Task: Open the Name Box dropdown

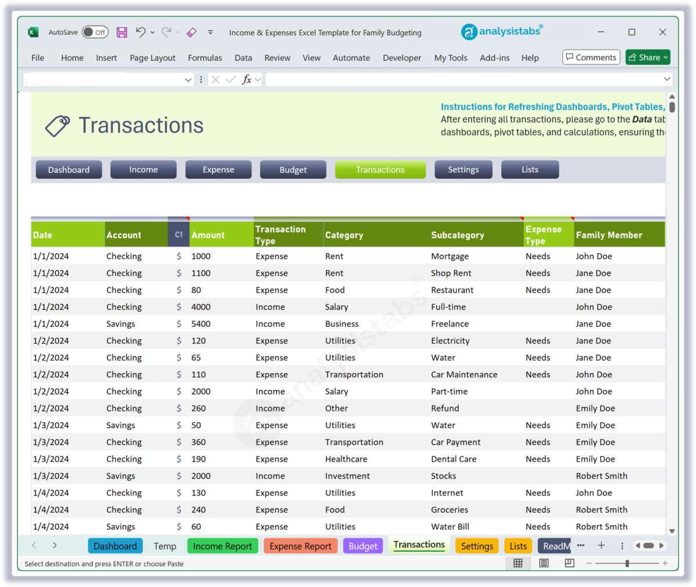Action: (x=187, y=79)
